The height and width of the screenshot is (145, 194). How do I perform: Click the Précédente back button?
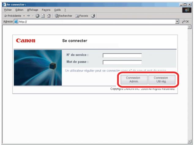(x=13, y=16)
